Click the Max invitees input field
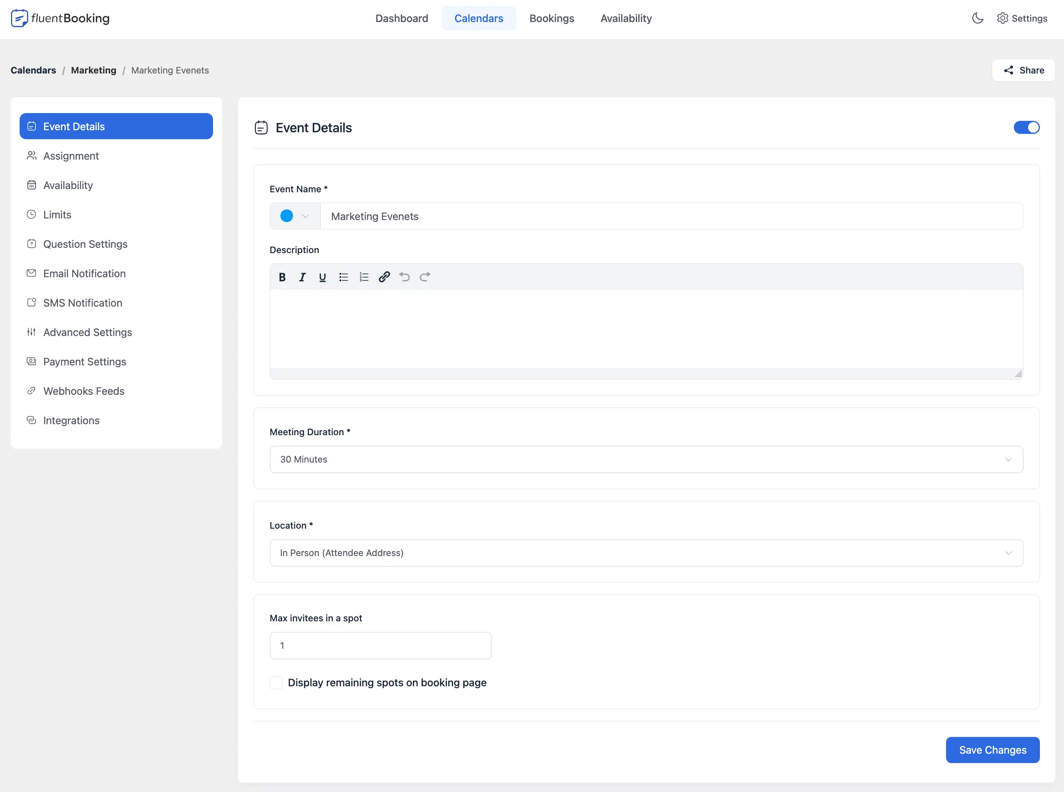This screenshot has height=792, width=1064. (x=380, y=645)
